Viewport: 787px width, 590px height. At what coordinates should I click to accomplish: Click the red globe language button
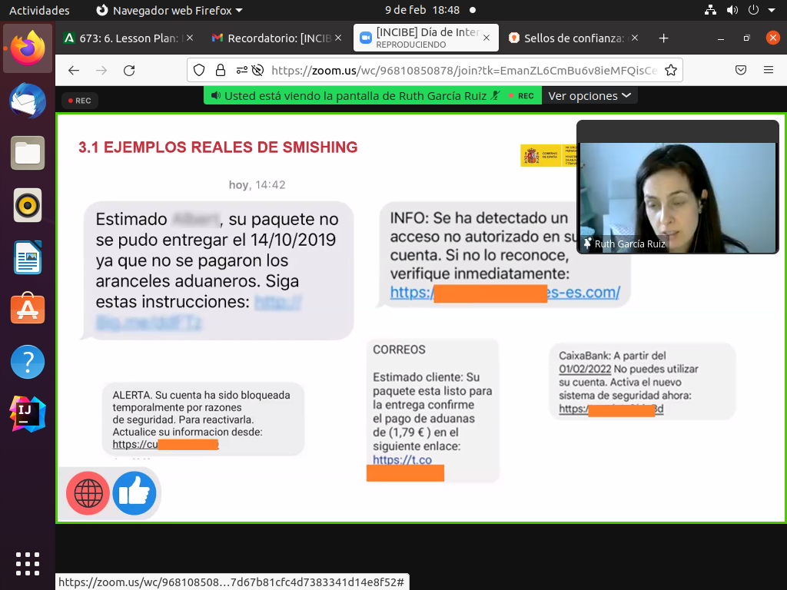coord(88,493)
